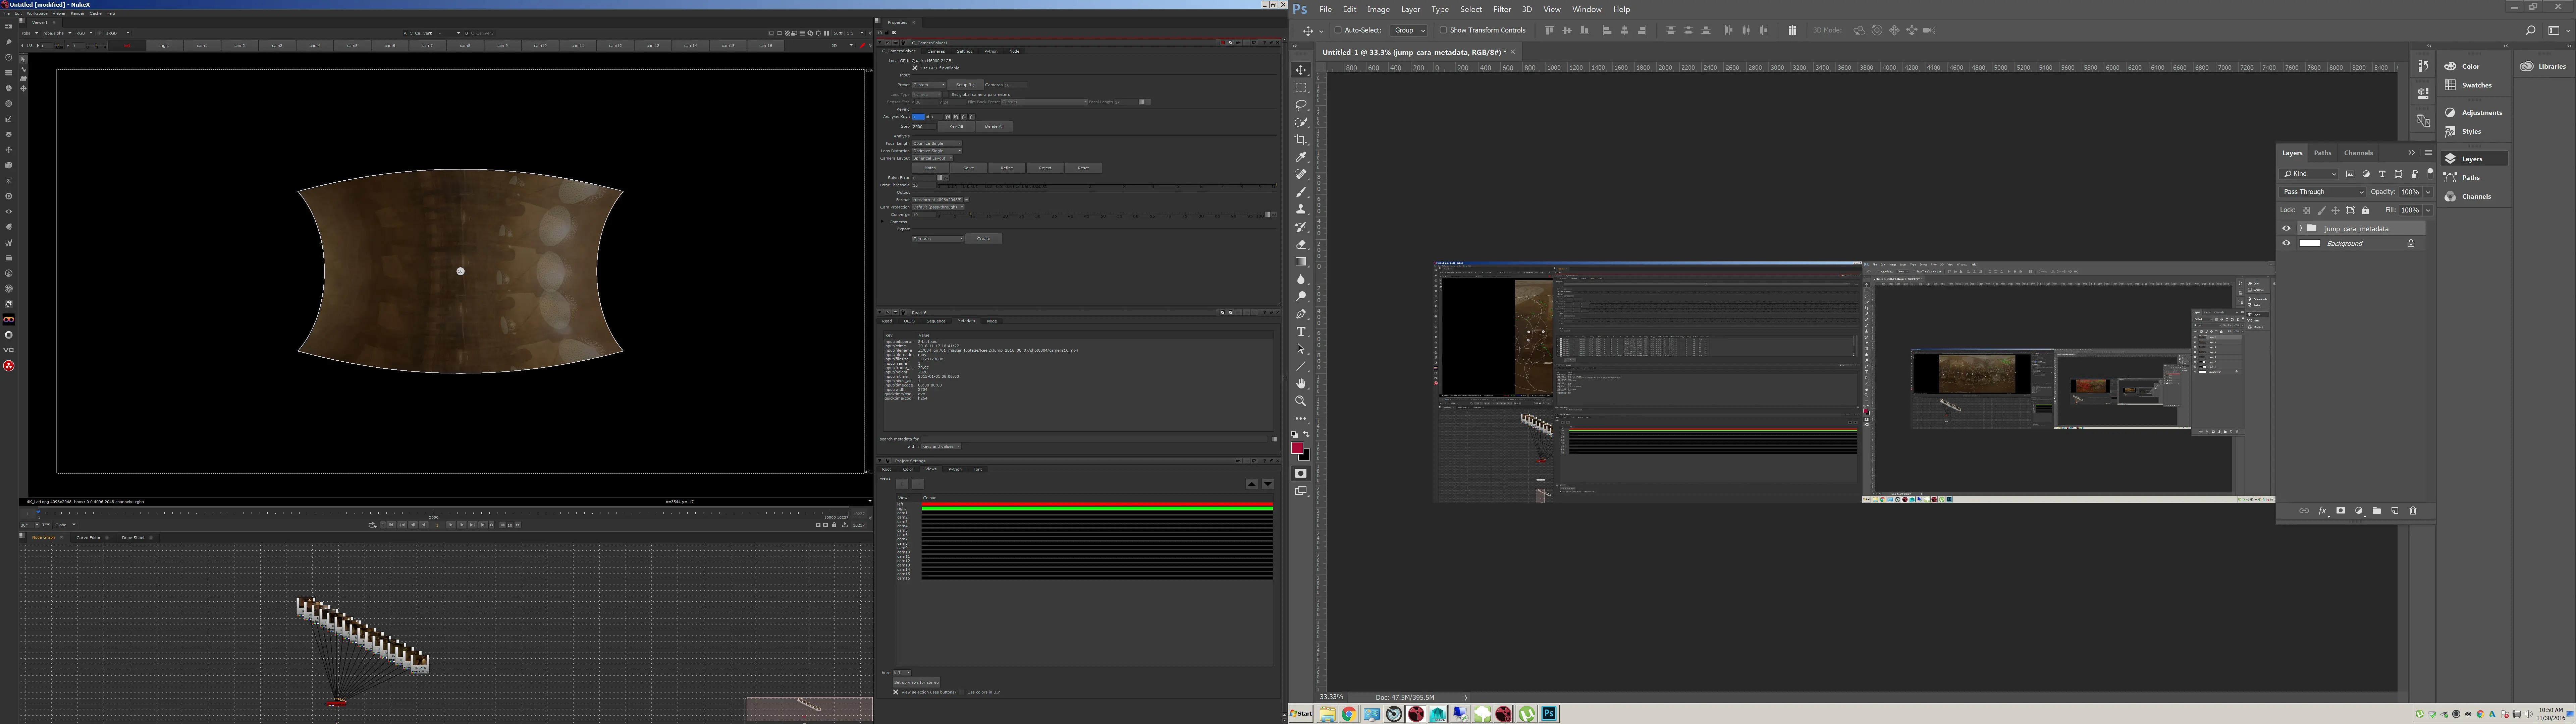The image size is (2576, 724).
Task: Click the Converge slider track
Action: pos(1101,215)
